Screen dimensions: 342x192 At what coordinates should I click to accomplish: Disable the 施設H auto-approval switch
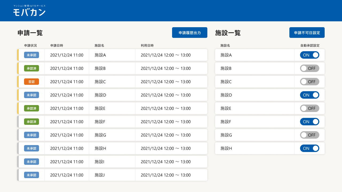coord(310,148)
